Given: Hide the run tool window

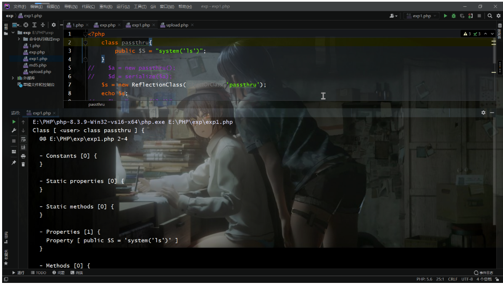Looking at the screenshot, I should 492,113.
